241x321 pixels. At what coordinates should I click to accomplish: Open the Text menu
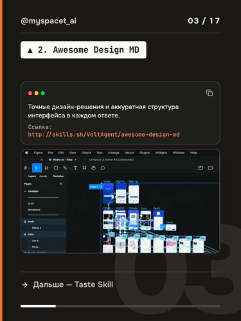[100, 153]
